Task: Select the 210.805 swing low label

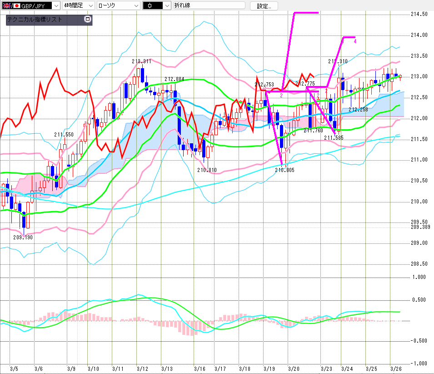Action: (284, 170)
